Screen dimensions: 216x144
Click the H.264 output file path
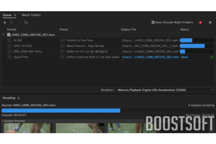coord(150,40)
